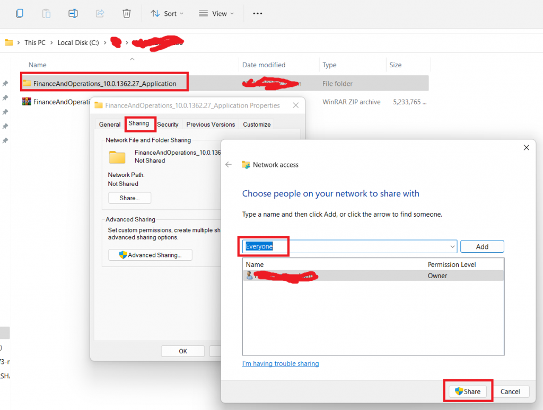The width and height of the screenshot is (543, 410).
Task: Click the back arrow in Network access dialog
Action: 229,165
